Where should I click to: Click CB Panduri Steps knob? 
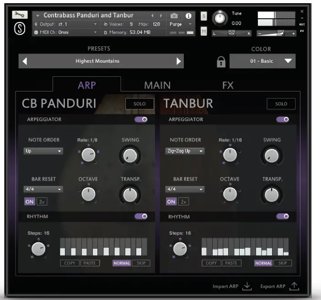38,249
